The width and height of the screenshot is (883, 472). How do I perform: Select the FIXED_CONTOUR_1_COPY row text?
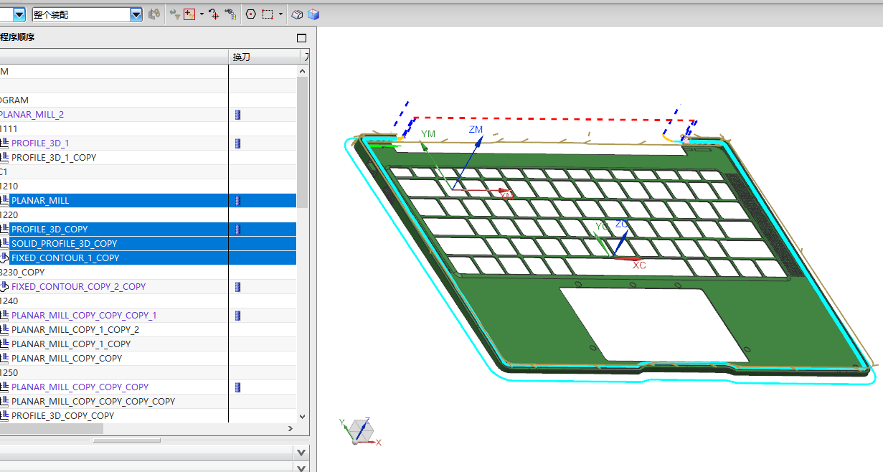[65, 258]
